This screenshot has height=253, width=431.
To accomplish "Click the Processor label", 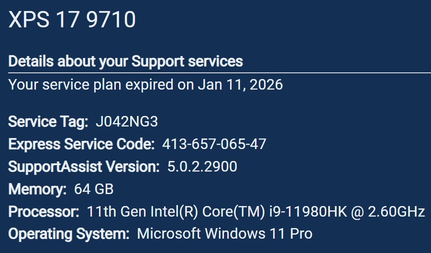I will click(44, 212).
